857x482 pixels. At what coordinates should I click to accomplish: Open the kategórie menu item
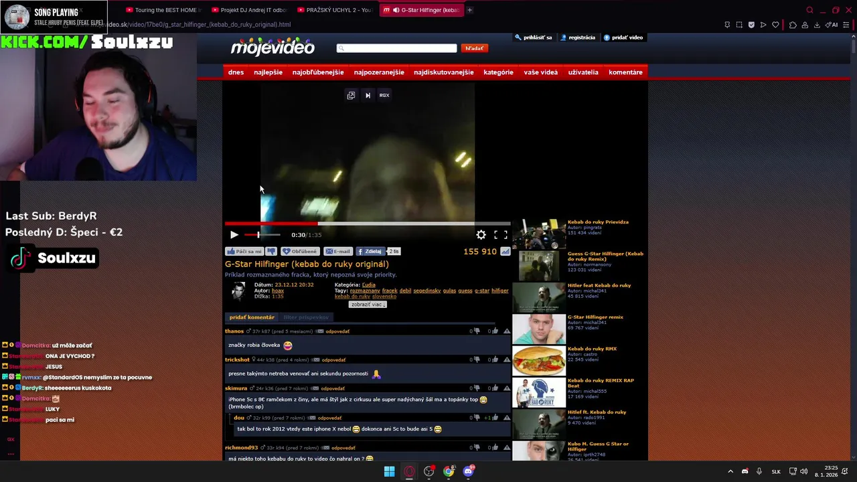pos(498,72)
